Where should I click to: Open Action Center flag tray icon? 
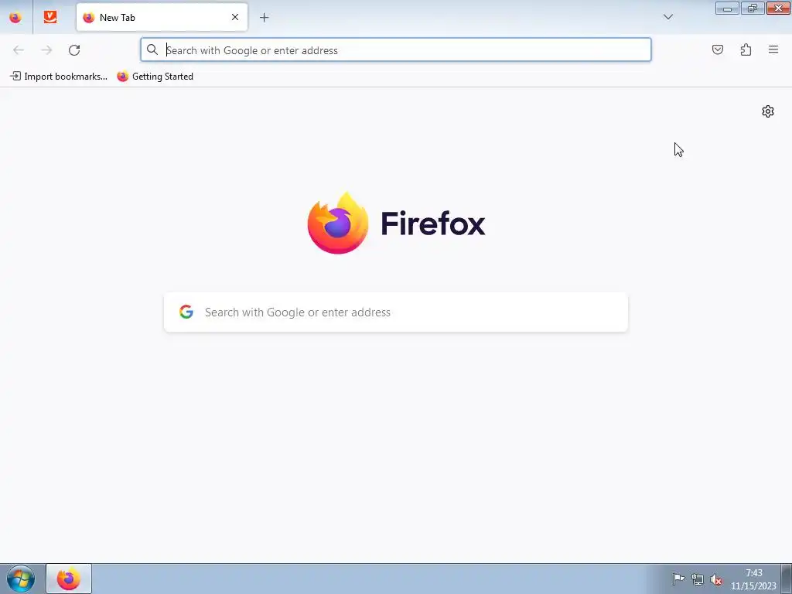(678, 579)
